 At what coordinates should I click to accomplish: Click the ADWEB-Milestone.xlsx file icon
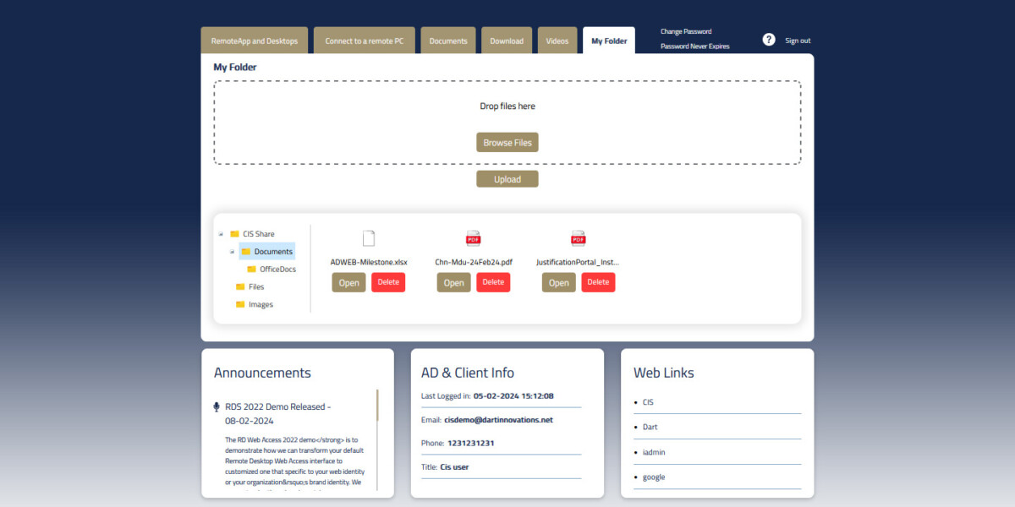369,238
